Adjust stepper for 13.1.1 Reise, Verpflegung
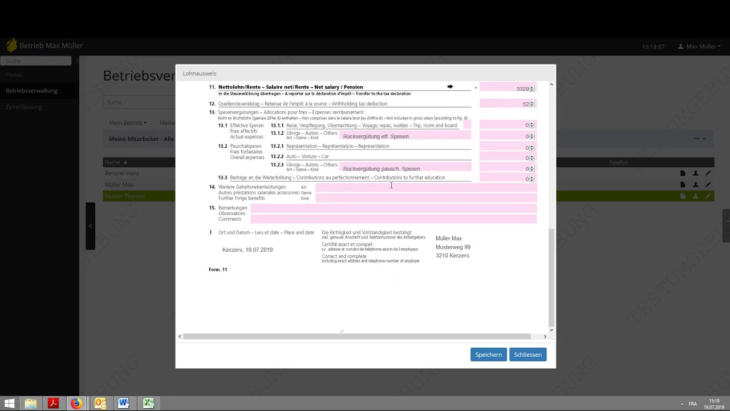Viewport: 730px width, 411px height. click(532, 125)
